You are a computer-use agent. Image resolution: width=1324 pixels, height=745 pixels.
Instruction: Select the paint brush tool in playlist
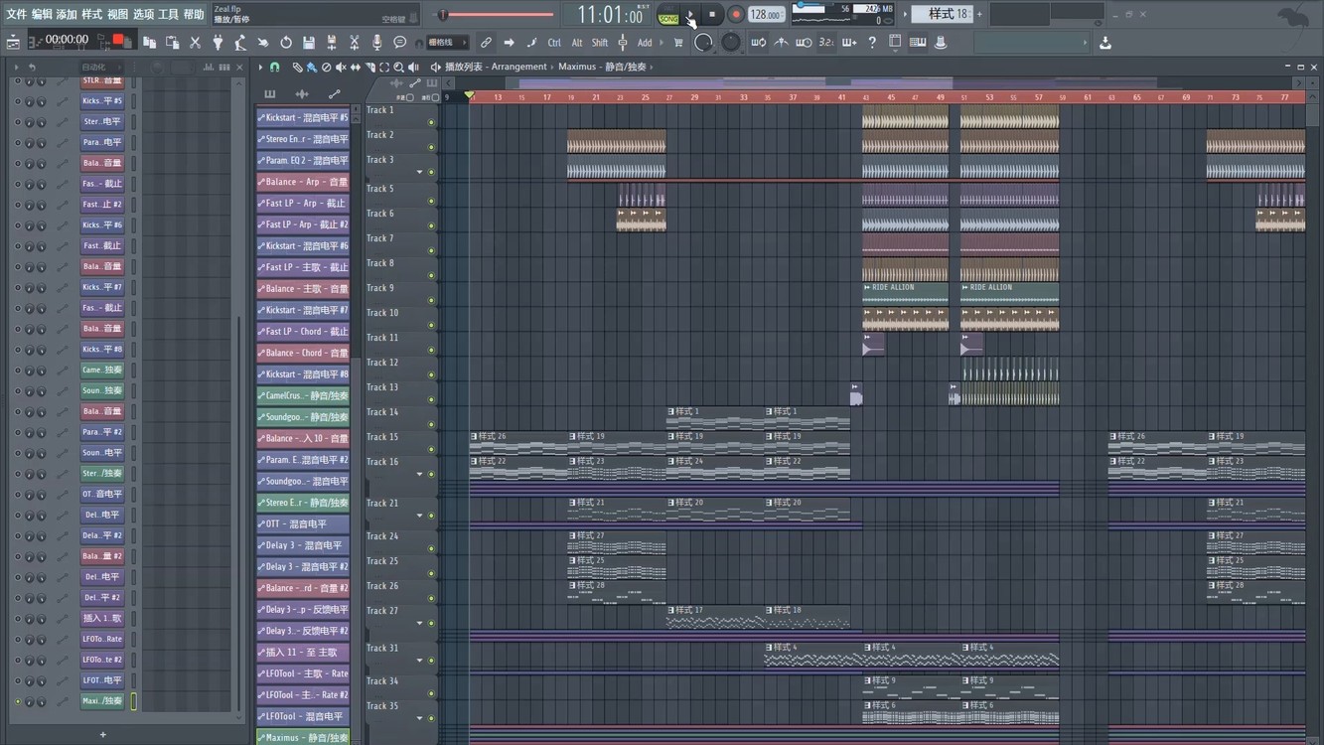pos(312,68)
